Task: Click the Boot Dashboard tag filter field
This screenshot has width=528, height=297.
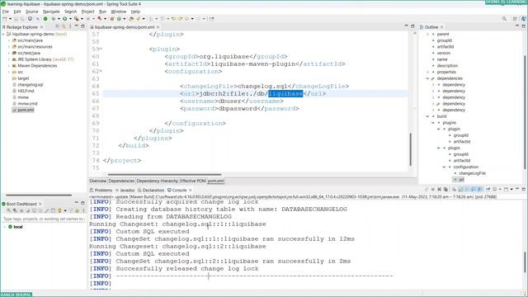Action: (x=43, y=219)
